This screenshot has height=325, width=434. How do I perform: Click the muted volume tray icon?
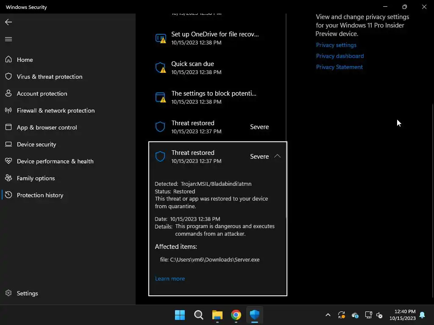[379, 315]
